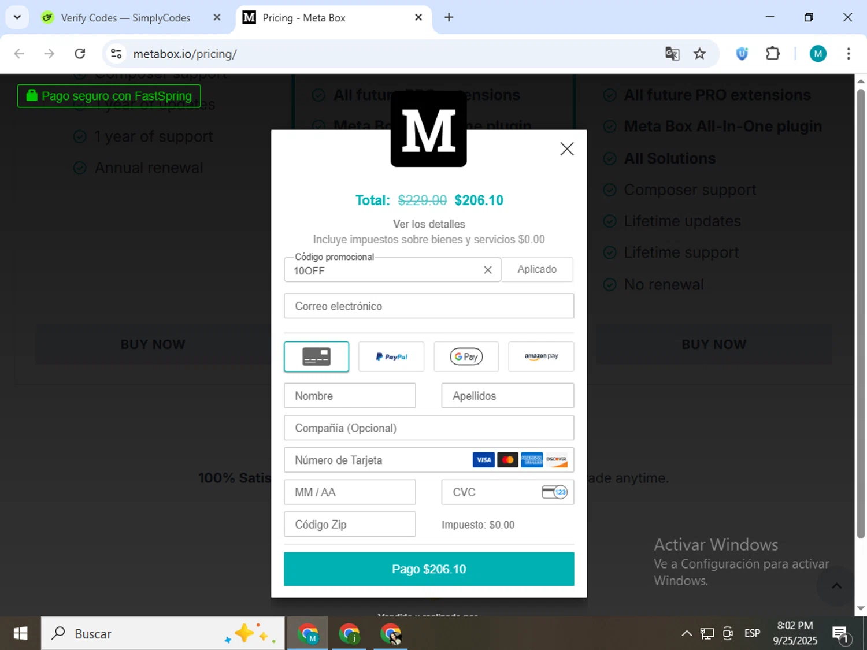Open the second Chrome taskbar icon
This screenshot has height=650, width=867.
pyautogui.click(x=349, y=634)
